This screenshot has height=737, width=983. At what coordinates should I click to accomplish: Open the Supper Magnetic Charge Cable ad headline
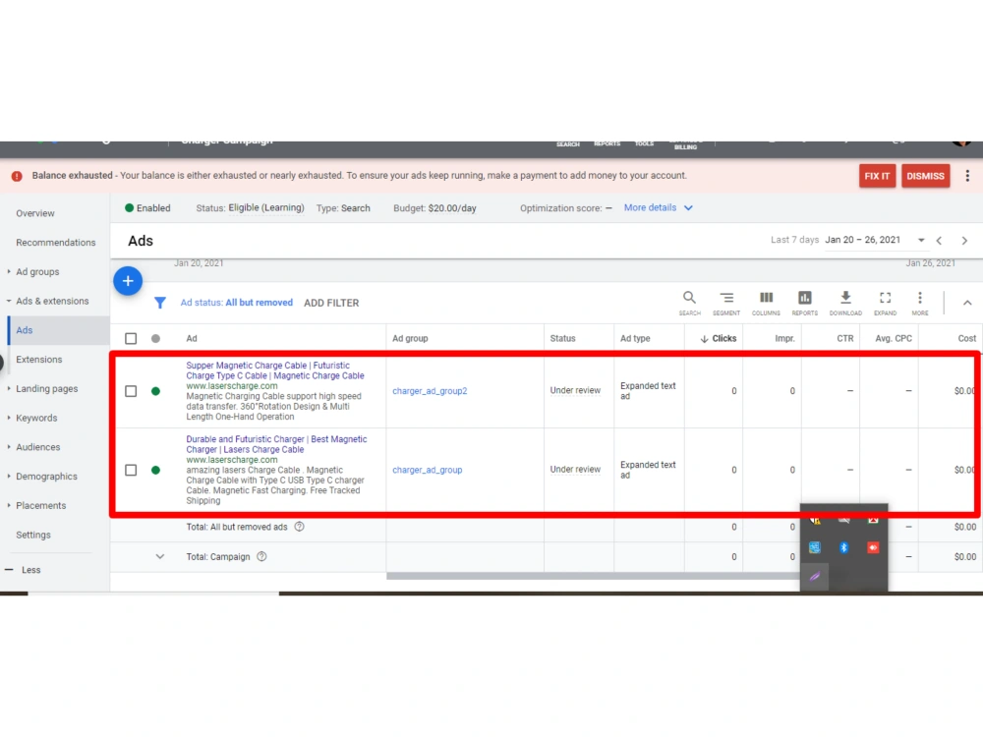[274, 370]
